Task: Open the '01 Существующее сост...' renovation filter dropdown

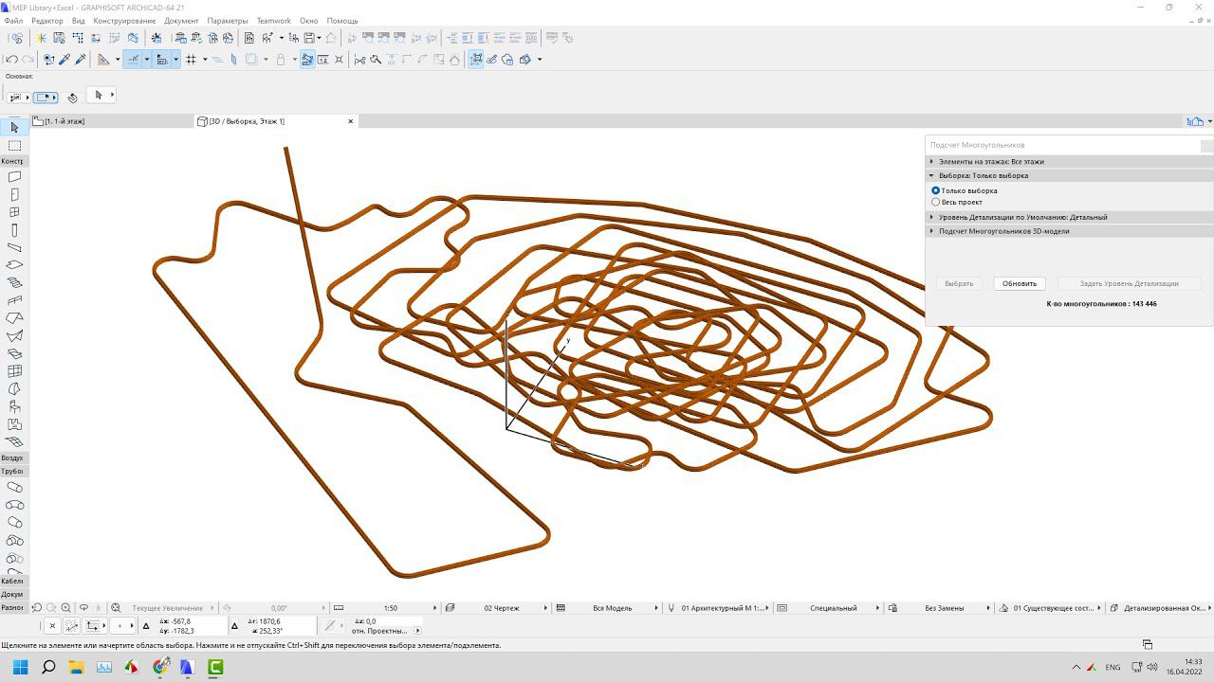Action: coord(1051,608)
